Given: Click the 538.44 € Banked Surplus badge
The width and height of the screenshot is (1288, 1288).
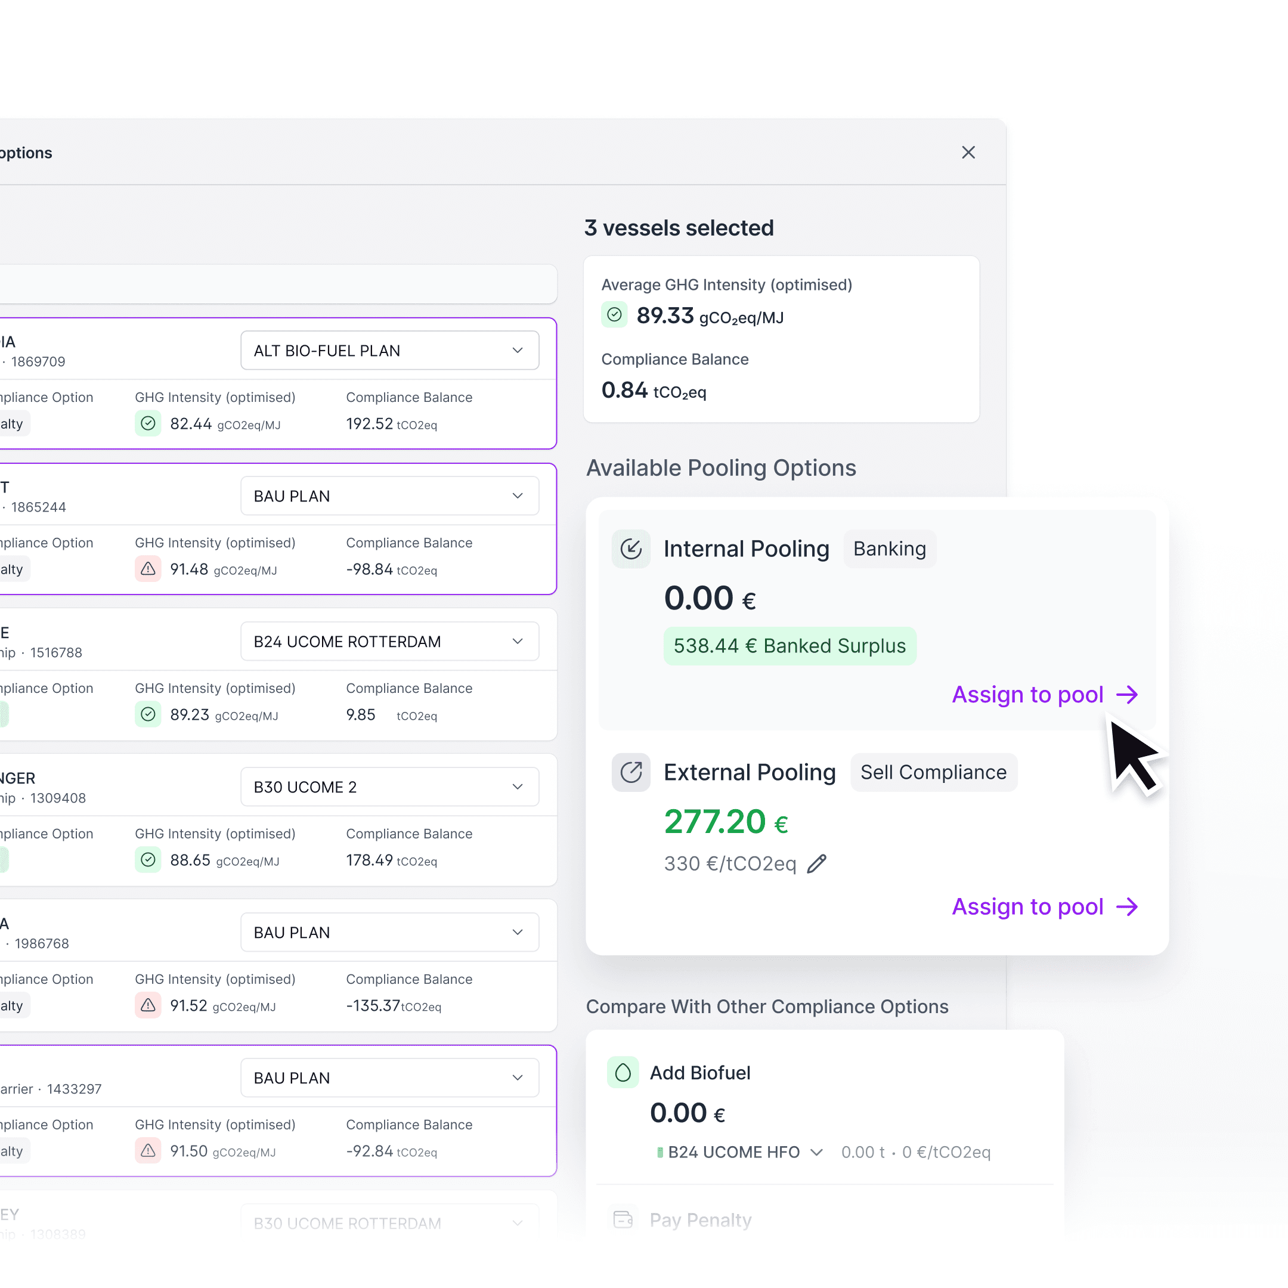Looking at the screenshot, I should point(789,646).
